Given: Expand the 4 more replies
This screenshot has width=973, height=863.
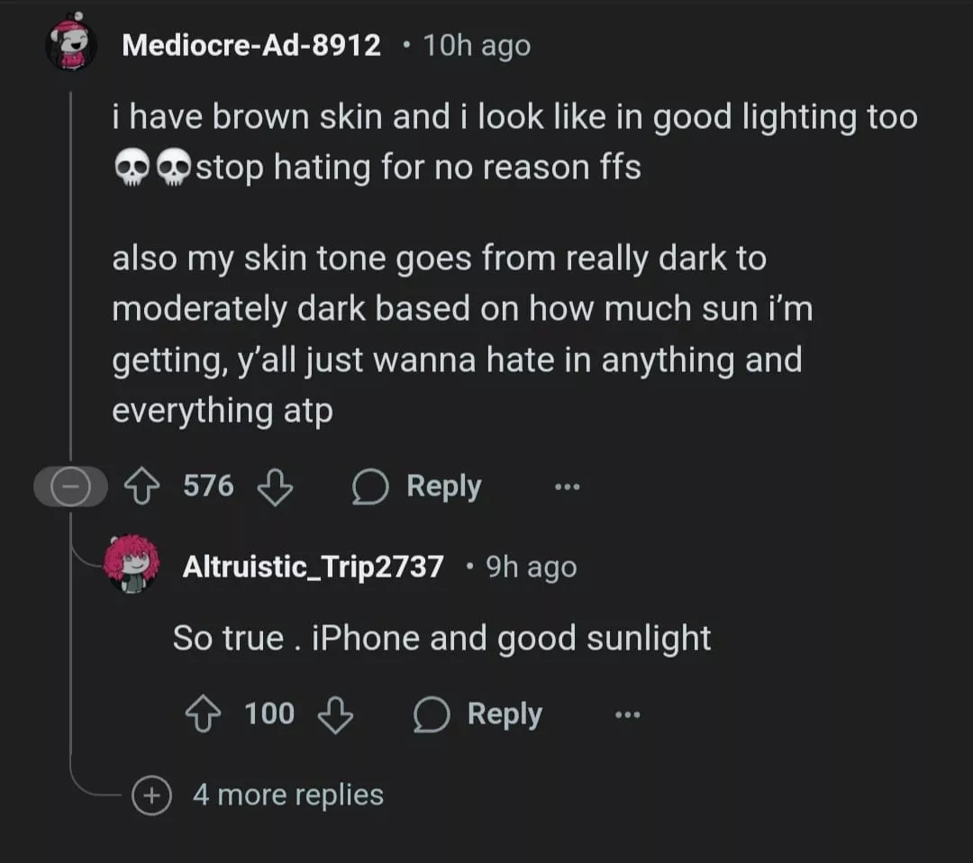Looking at the screenshot, I should [153, 796].
